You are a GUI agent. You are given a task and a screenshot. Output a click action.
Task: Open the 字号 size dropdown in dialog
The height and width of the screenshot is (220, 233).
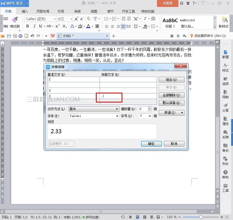(x=150, y=116)
